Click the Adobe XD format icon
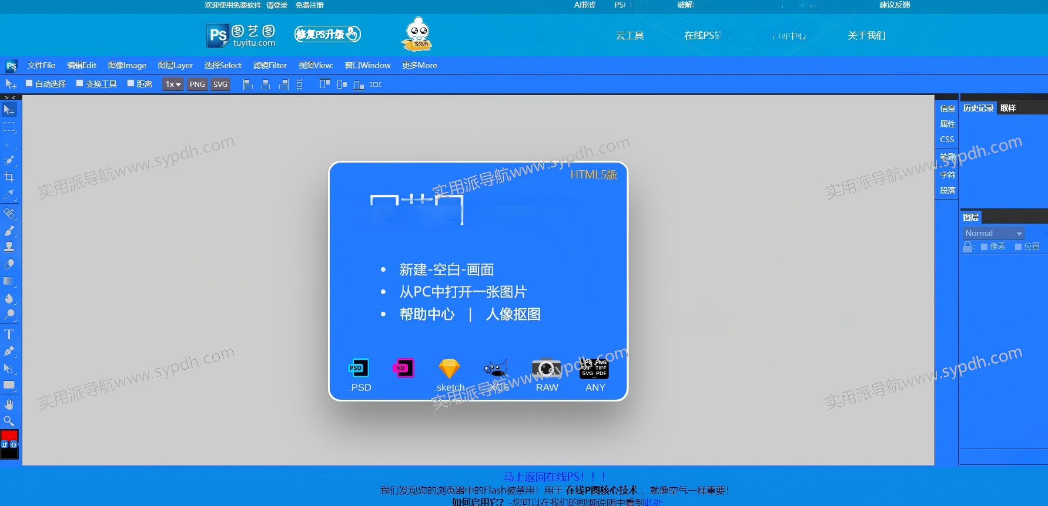The height and width of the screenshot is (506, 1048). 403,368
